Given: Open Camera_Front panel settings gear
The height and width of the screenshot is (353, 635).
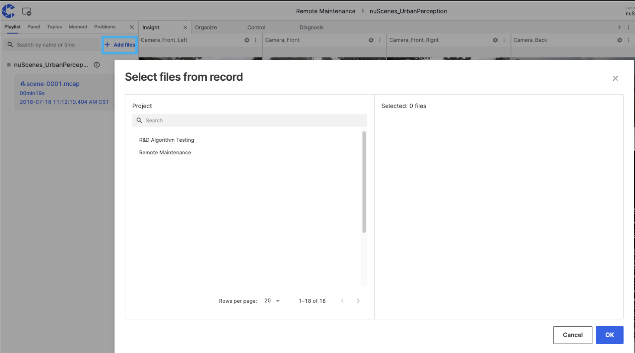Looking at the screenshot, I should coord(371,40).
